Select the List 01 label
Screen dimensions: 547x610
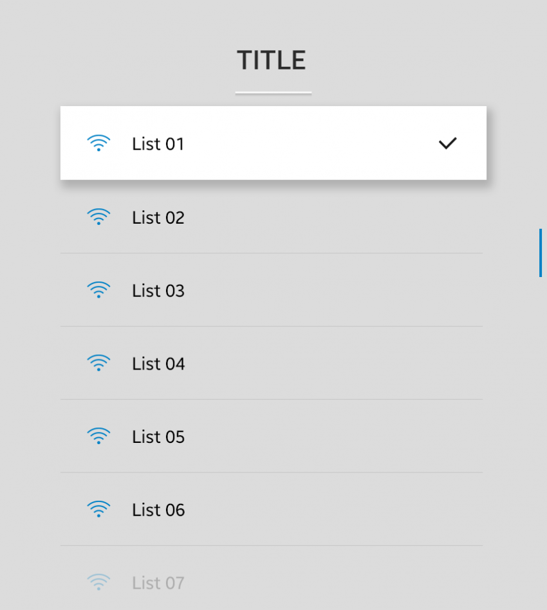pos(158,144)
